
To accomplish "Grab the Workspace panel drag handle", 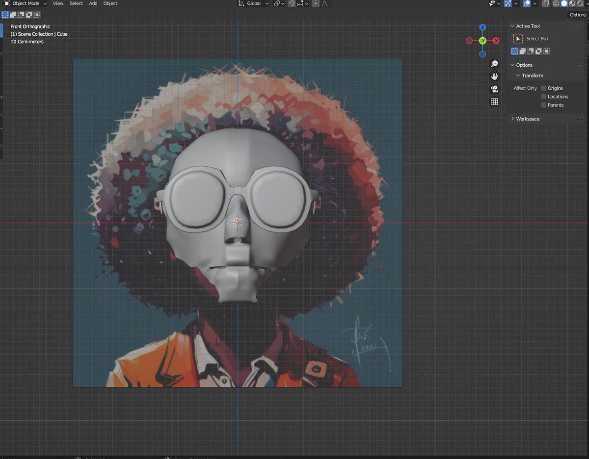I will 580,119.
